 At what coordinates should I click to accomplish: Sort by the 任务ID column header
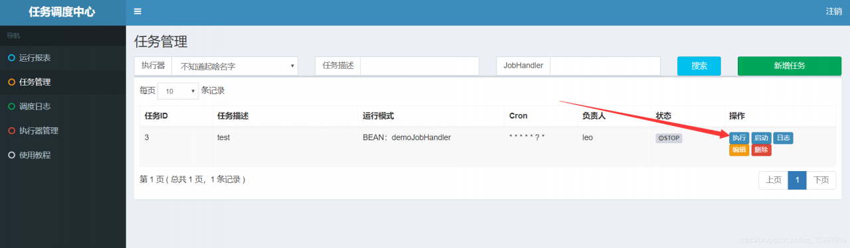(x=156, y=116)
